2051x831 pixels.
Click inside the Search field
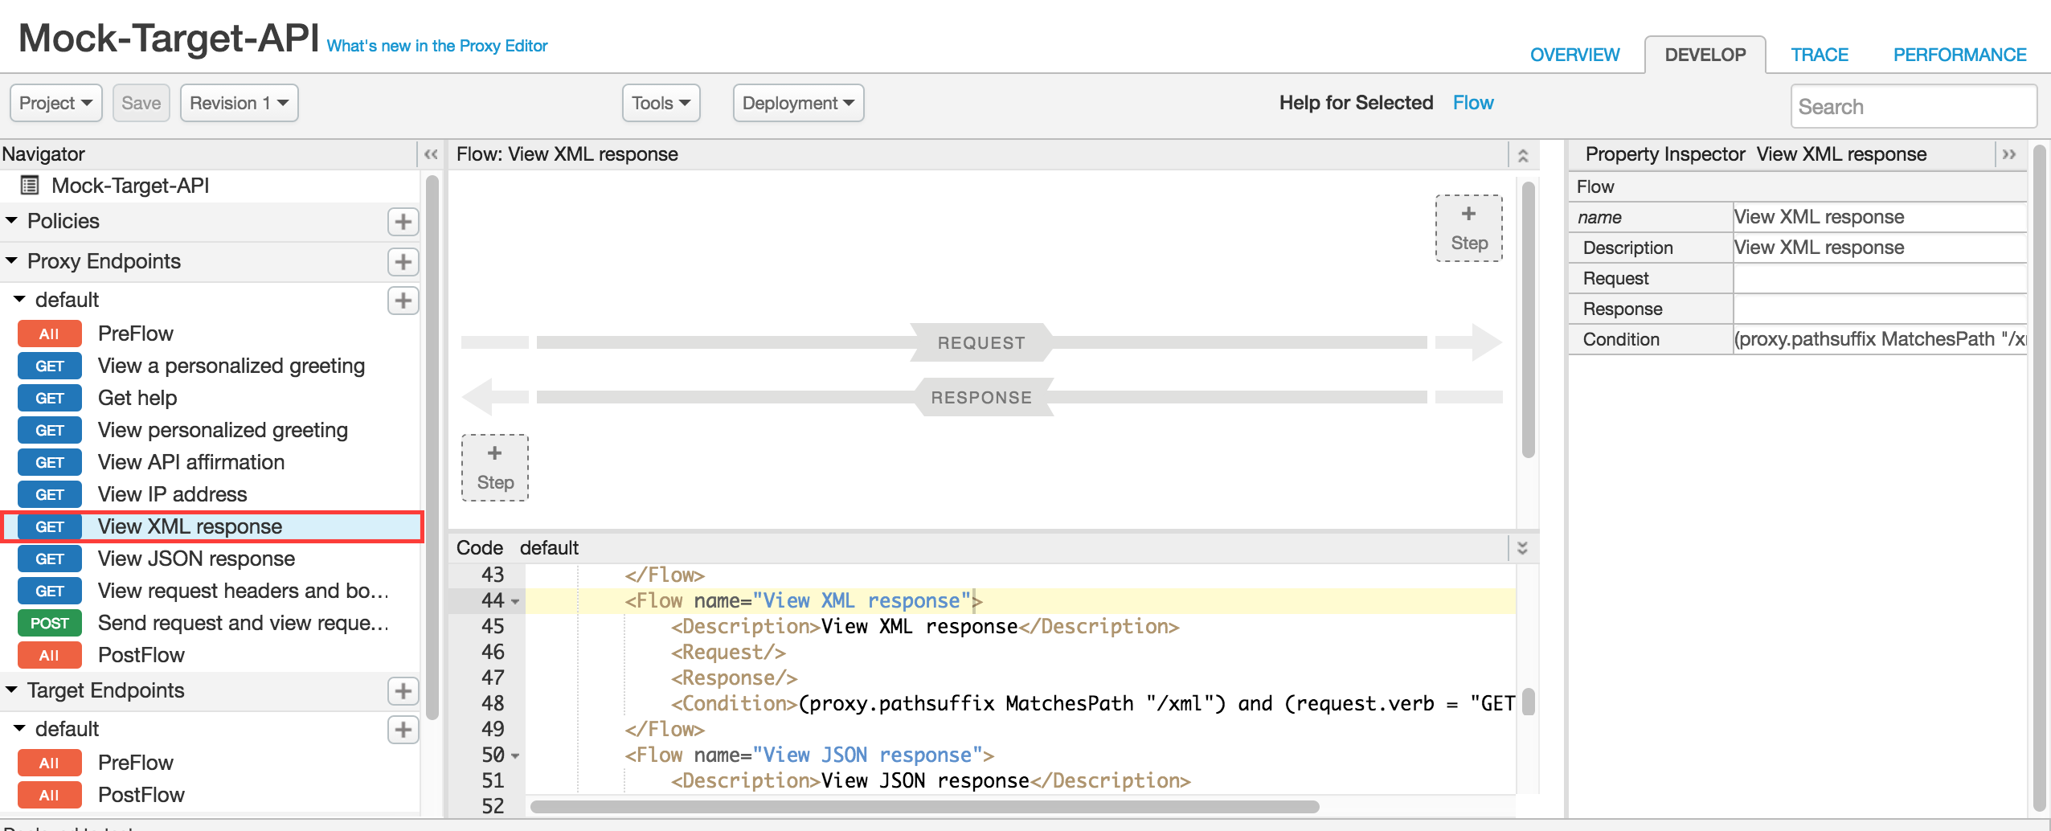click(x=1914, y=106)
